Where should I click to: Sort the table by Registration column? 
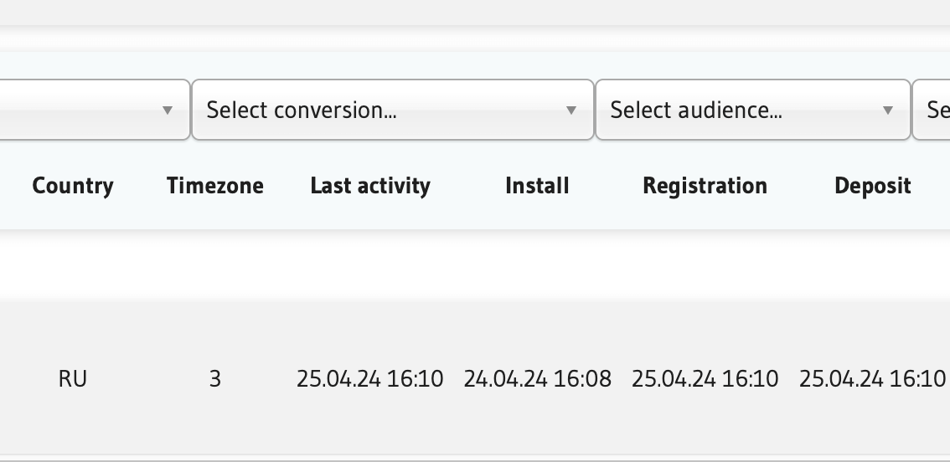[705, 186]
